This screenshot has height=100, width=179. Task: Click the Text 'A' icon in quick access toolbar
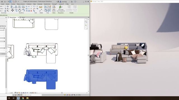2,2
